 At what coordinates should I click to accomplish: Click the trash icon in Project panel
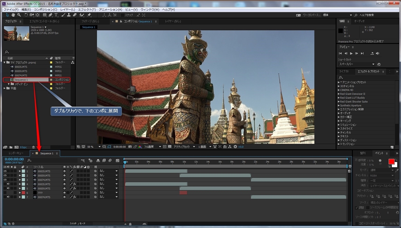coord(34,147)
